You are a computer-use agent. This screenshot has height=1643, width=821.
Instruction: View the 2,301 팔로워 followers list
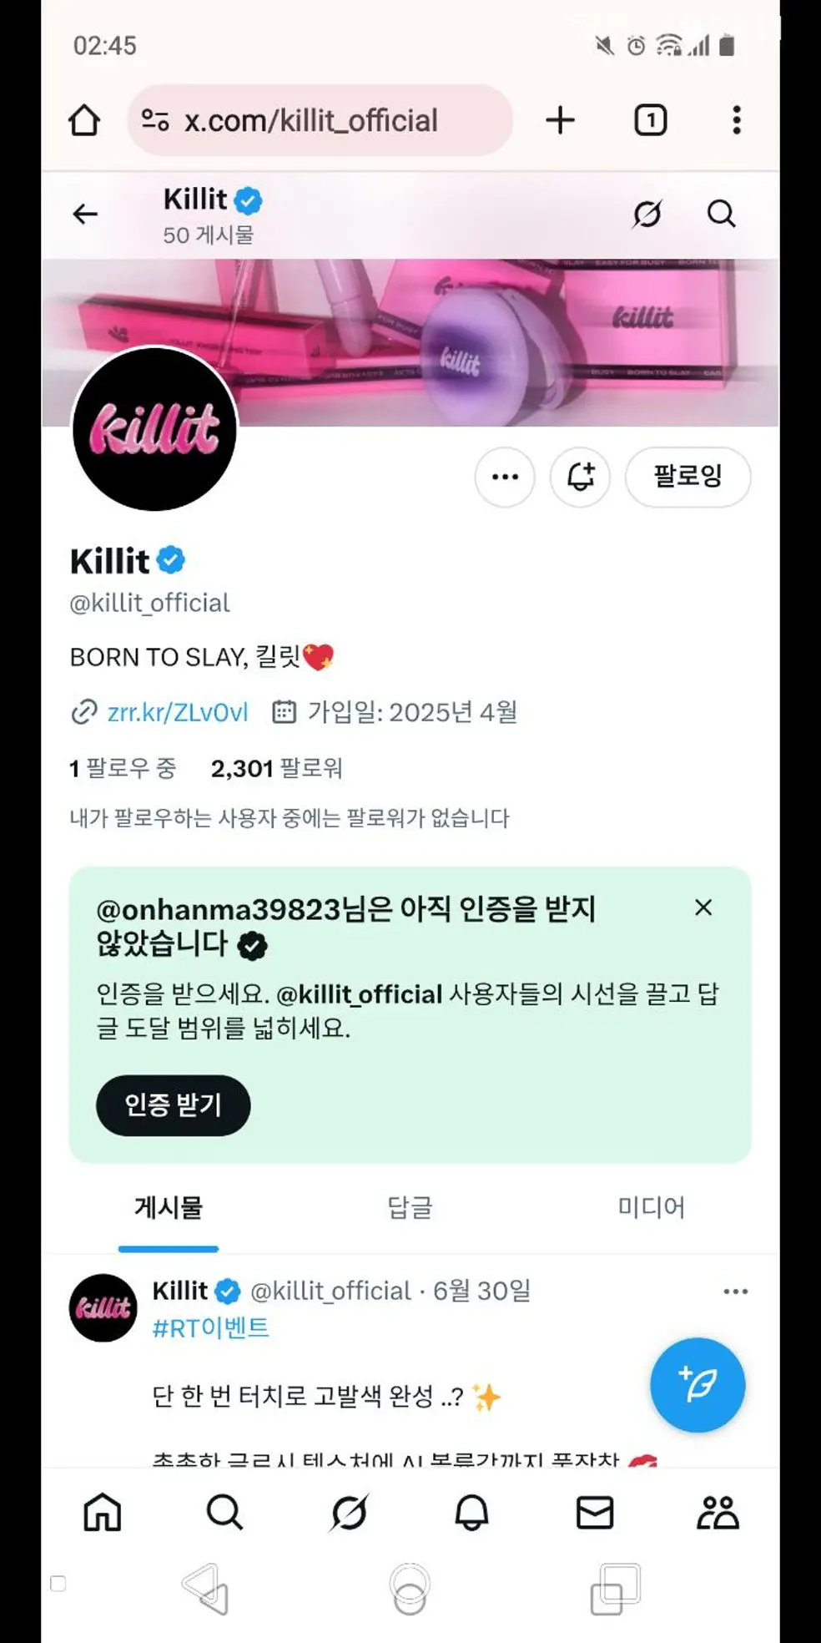pyautogui.click(x=276, y=768)
